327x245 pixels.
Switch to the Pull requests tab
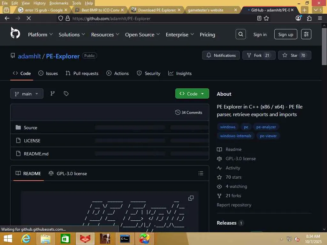[82, 73]
